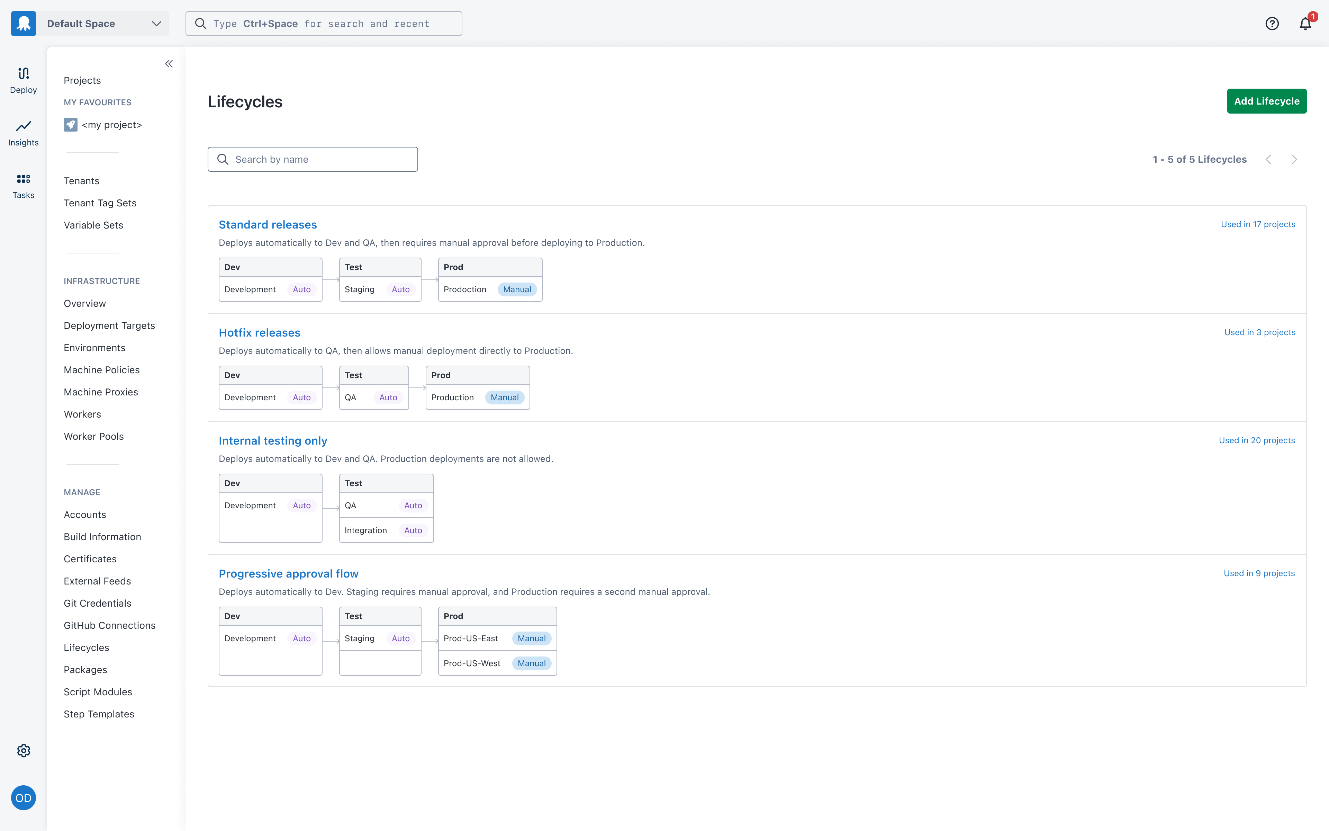Open Worker Pools
The image size is (1329, 831).
[94, 436]
